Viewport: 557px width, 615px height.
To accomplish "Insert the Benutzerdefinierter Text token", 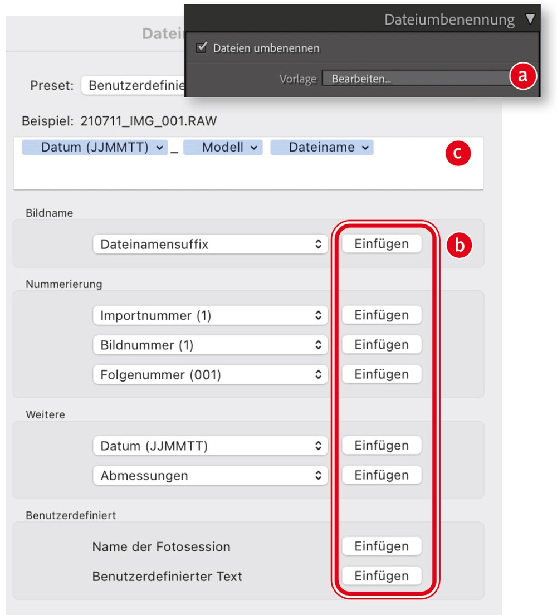I will tap(382, 576).
